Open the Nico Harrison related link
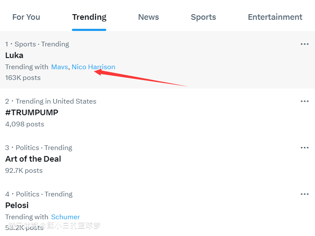 (x=93, y=67)
